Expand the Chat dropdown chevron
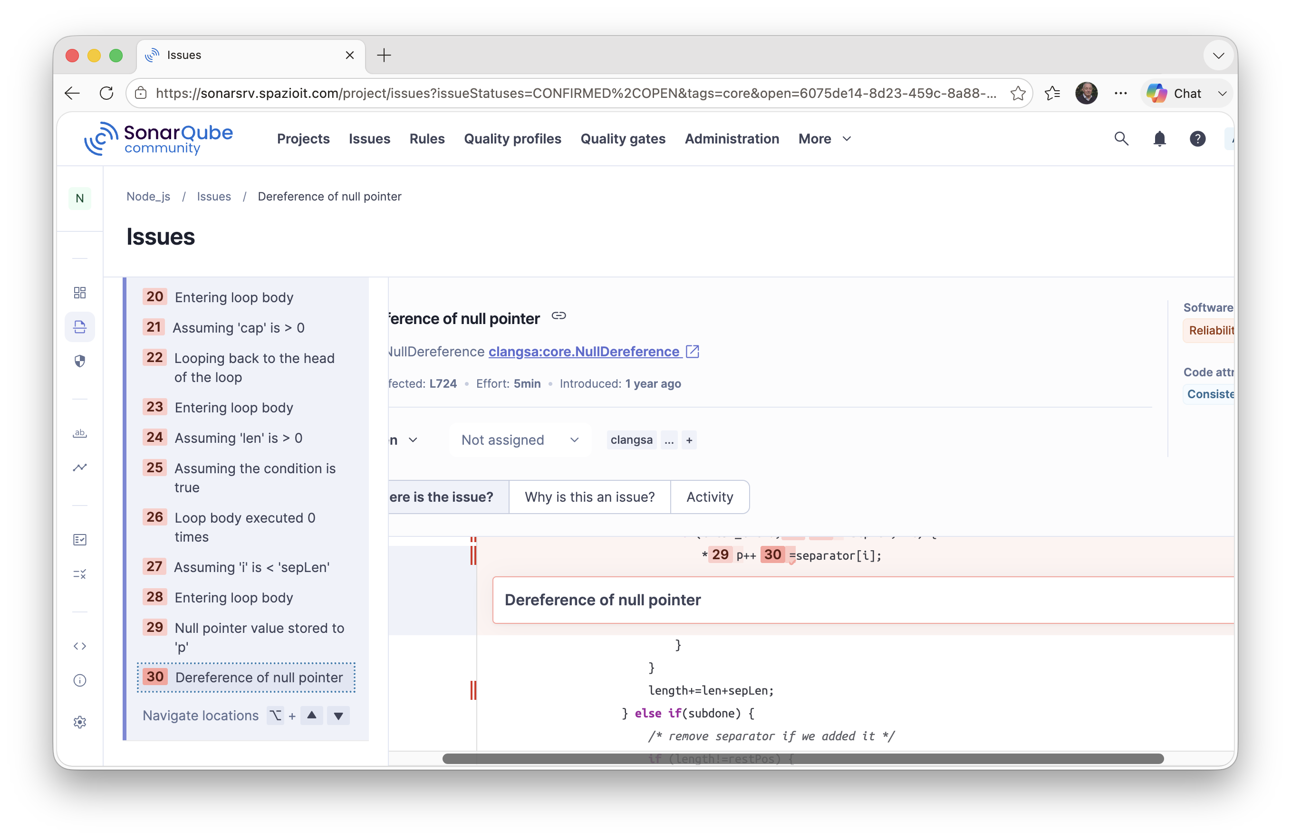Screen dimensions: 1291x840 tap(1222, 93)
